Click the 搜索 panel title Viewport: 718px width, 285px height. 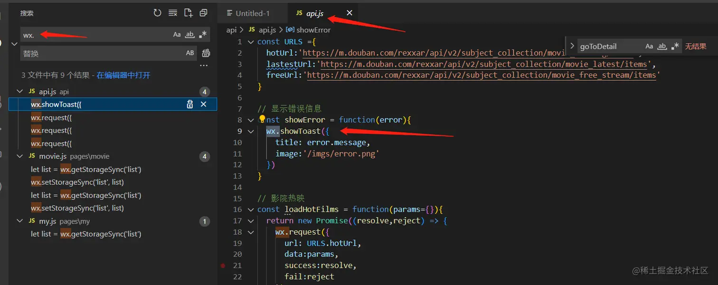point(27,13)
